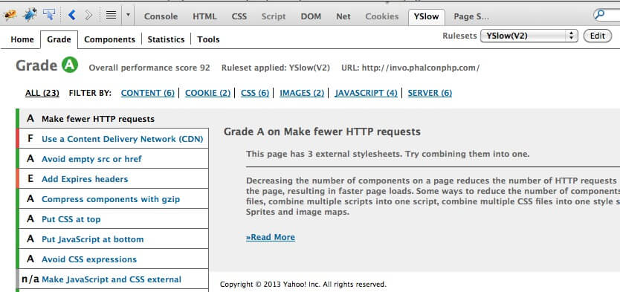Filter results by JAVASCRIPT (4)

[x=366, y=93]
